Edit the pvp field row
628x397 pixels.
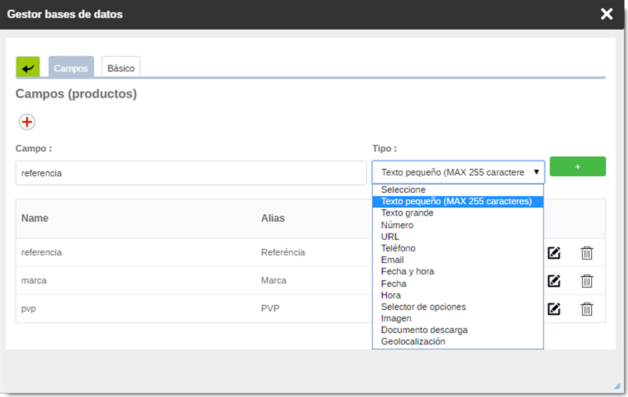click(x=554, y=309)
